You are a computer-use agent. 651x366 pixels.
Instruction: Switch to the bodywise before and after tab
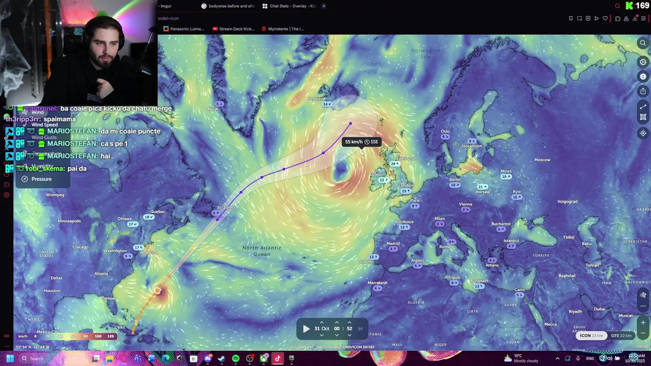pyautogui.click(x=228, y=6)
